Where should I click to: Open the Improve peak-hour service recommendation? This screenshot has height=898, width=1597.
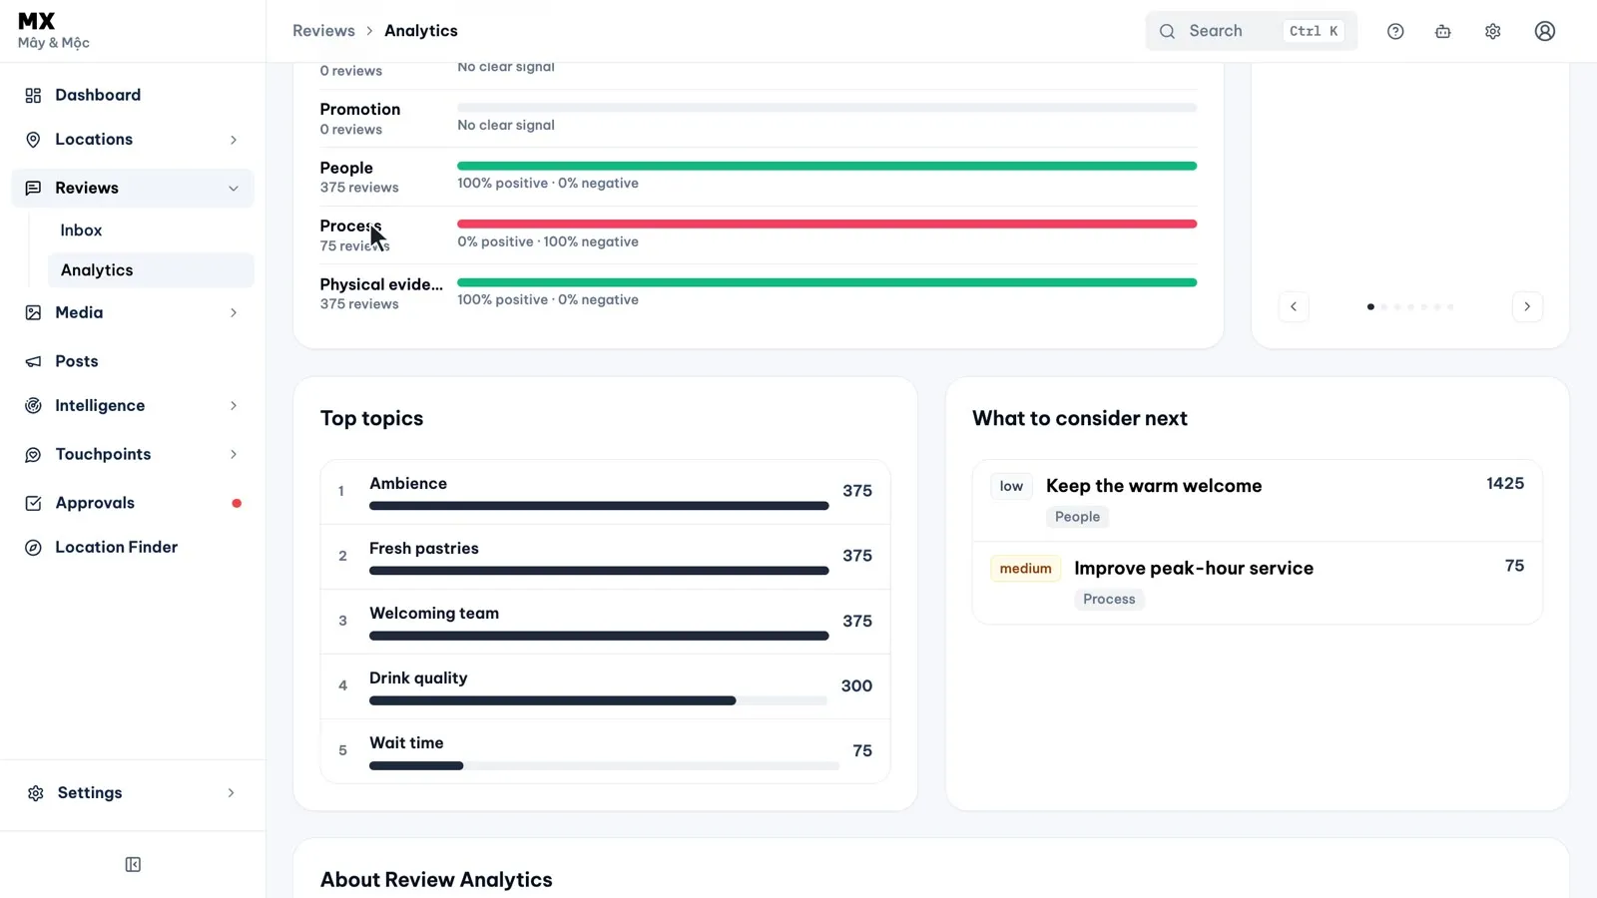(x=1258, y=583)
